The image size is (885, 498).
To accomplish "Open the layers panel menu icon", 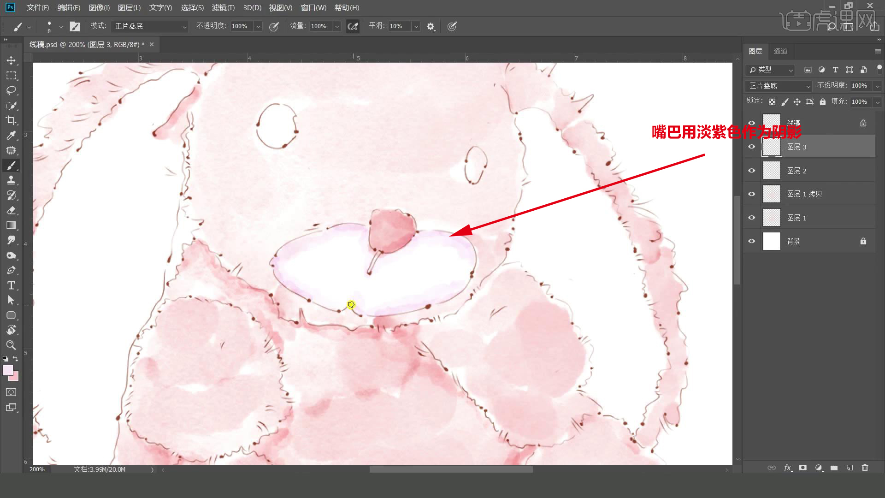I will coord(878,51).
